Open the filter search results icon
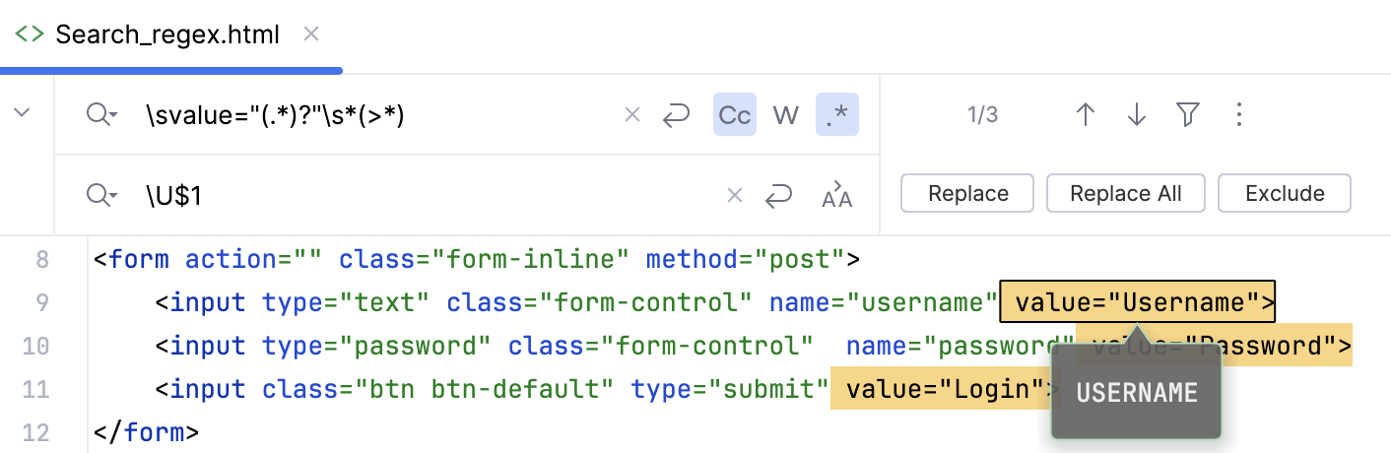 point(1188,115)
